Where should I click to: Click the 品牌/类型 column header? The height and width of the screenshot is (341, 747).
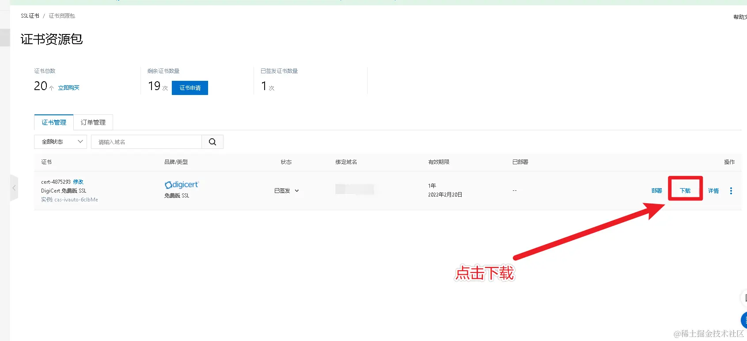coord(176,162)
